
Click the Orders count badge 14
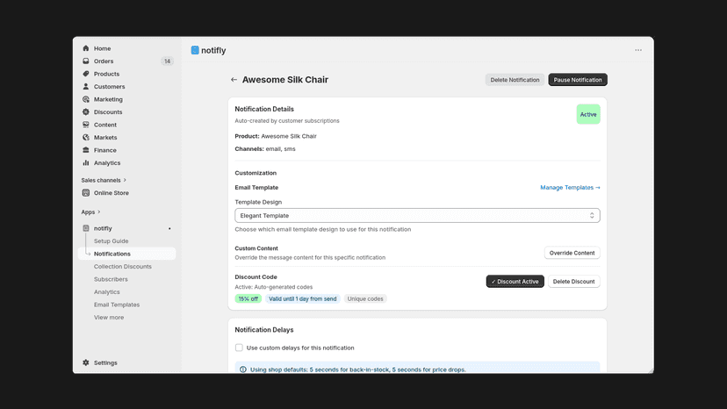click(x=168, y=61)
